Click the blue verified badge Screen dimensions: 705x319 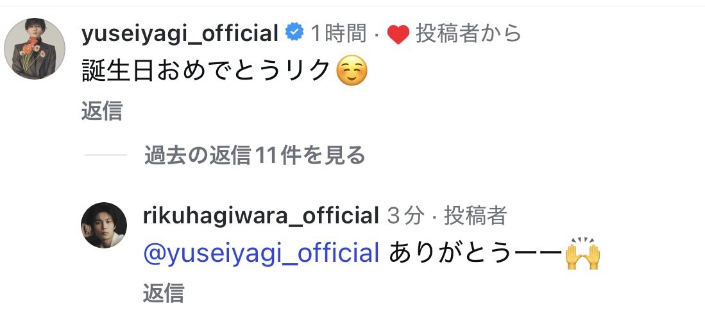click(x=294, y=33)
